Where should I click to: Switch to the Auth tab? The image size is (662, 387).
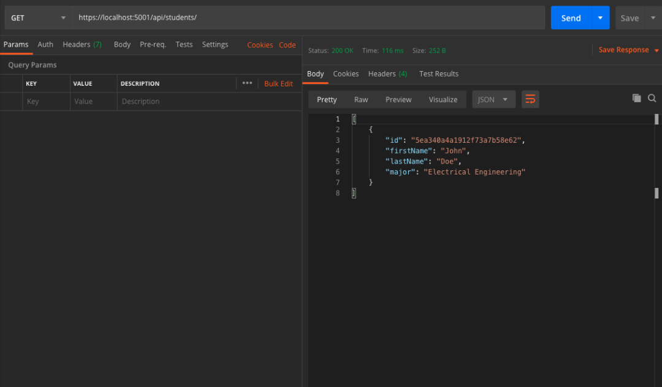click(x=45, y=45)
